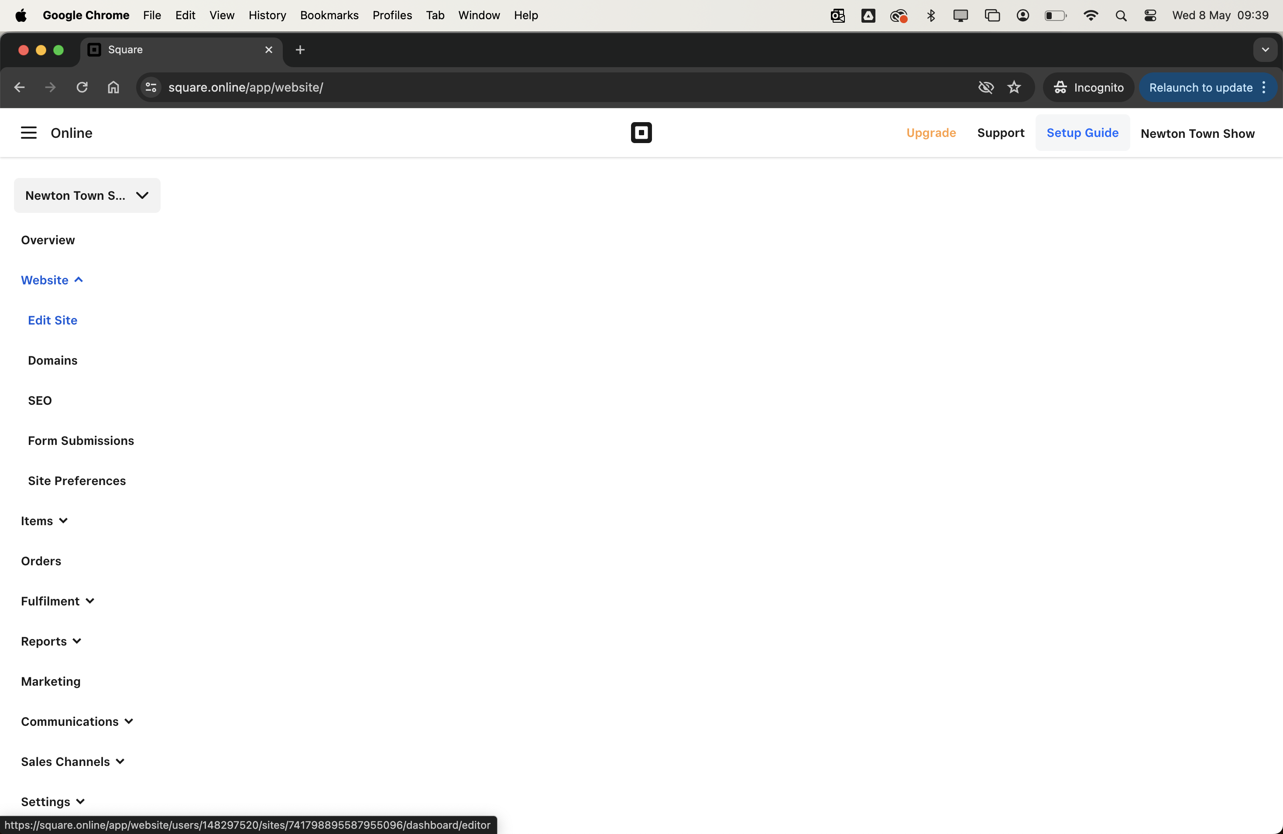Open the Chrome History menu
This screenshot has height=834, width=1283.
[267, 16]
